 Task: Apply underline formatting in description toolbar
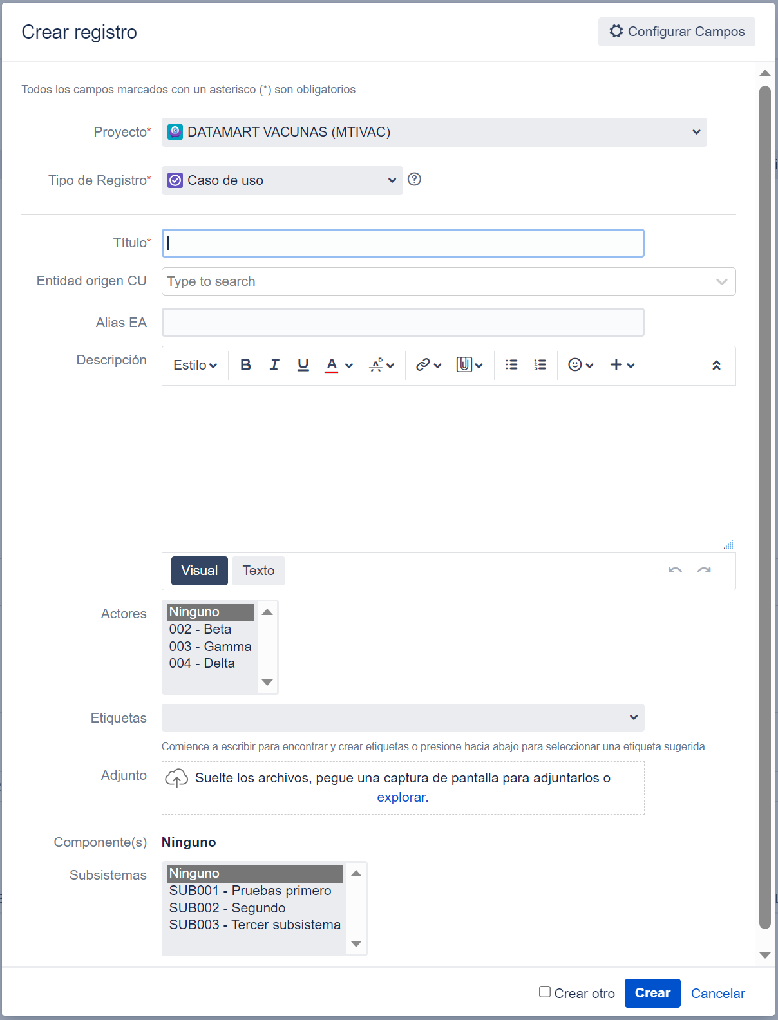tap(303, 365)
